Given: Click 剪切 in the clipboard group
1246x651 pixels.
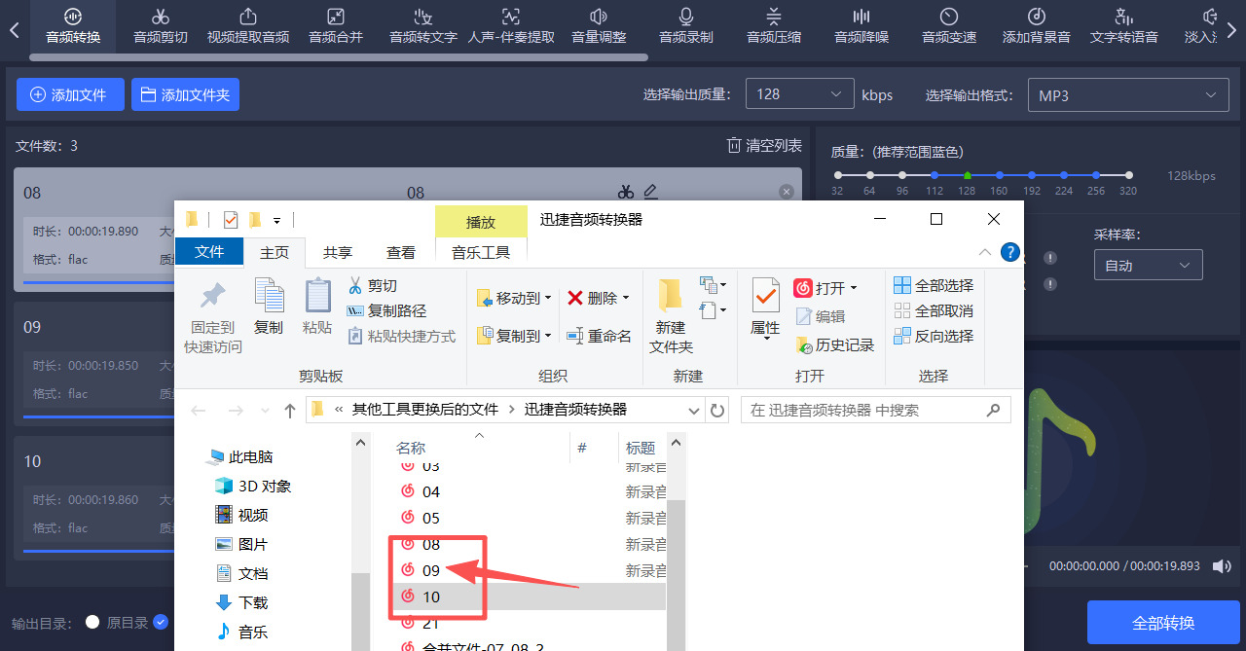Looking at the screenshot, I should 372,285.
